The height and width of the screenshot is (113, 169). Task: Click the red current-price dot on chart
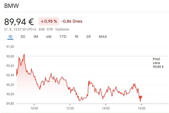141,97
